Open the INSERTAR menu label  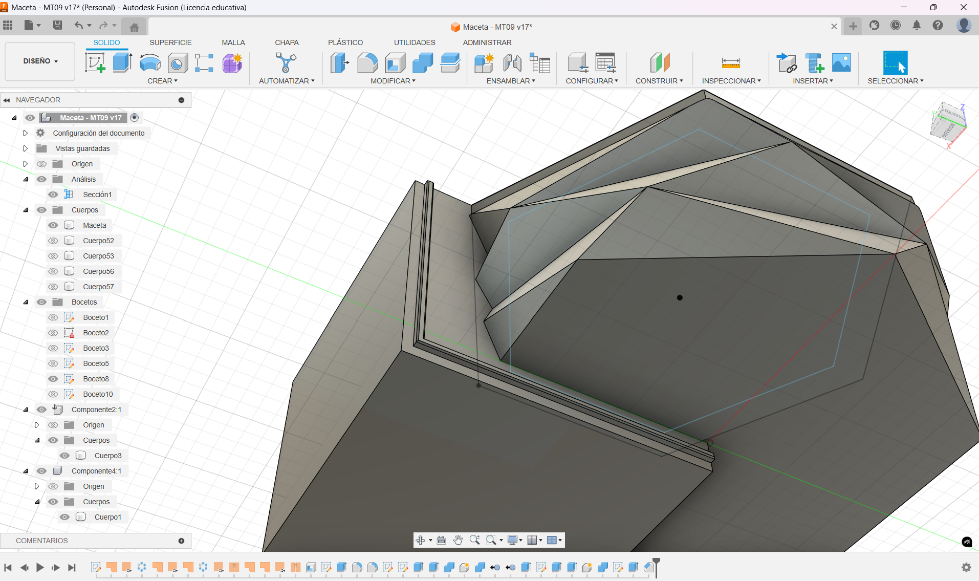coord(813,81)
